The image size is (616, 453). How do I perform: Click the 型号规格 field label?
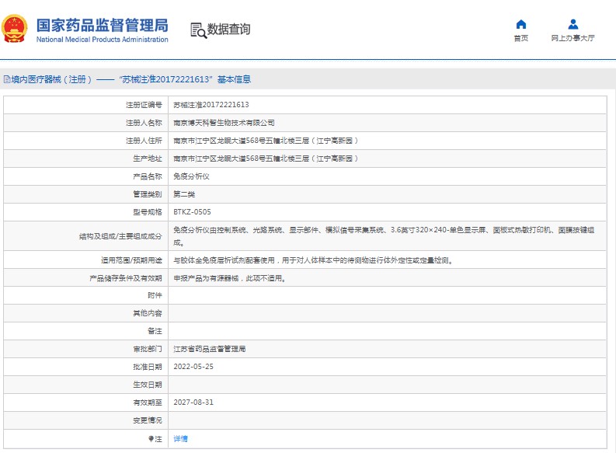pyautogui.click(x=148, y=212)
